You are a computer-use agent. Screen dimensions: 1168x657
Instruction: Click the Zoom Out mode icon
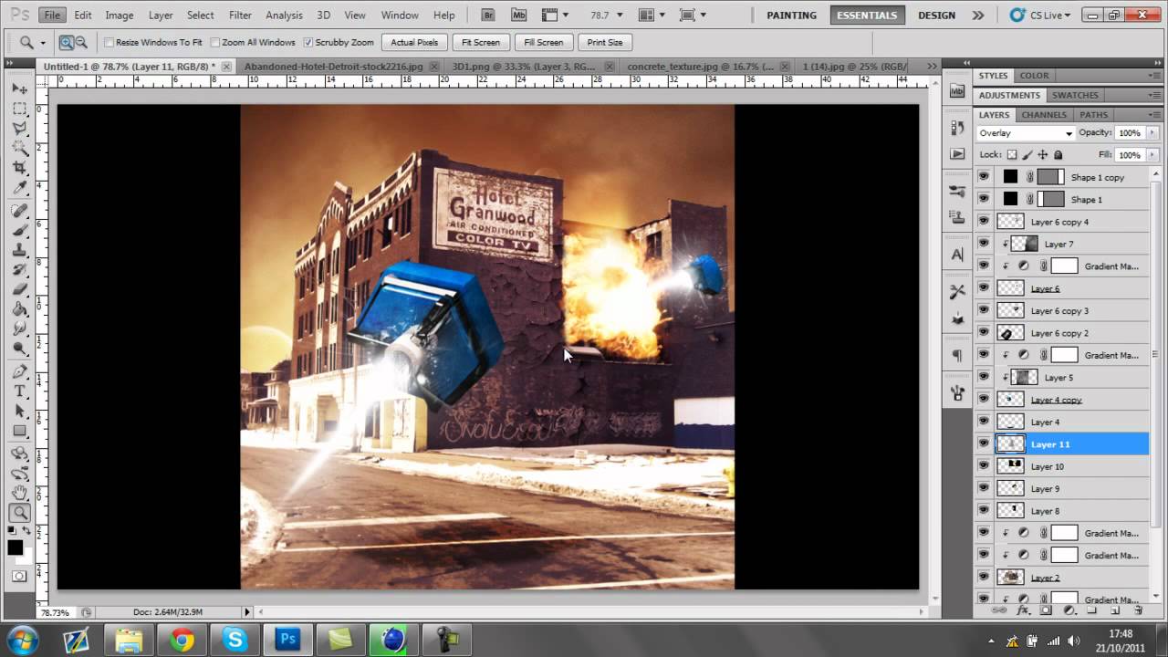[81, 42]
